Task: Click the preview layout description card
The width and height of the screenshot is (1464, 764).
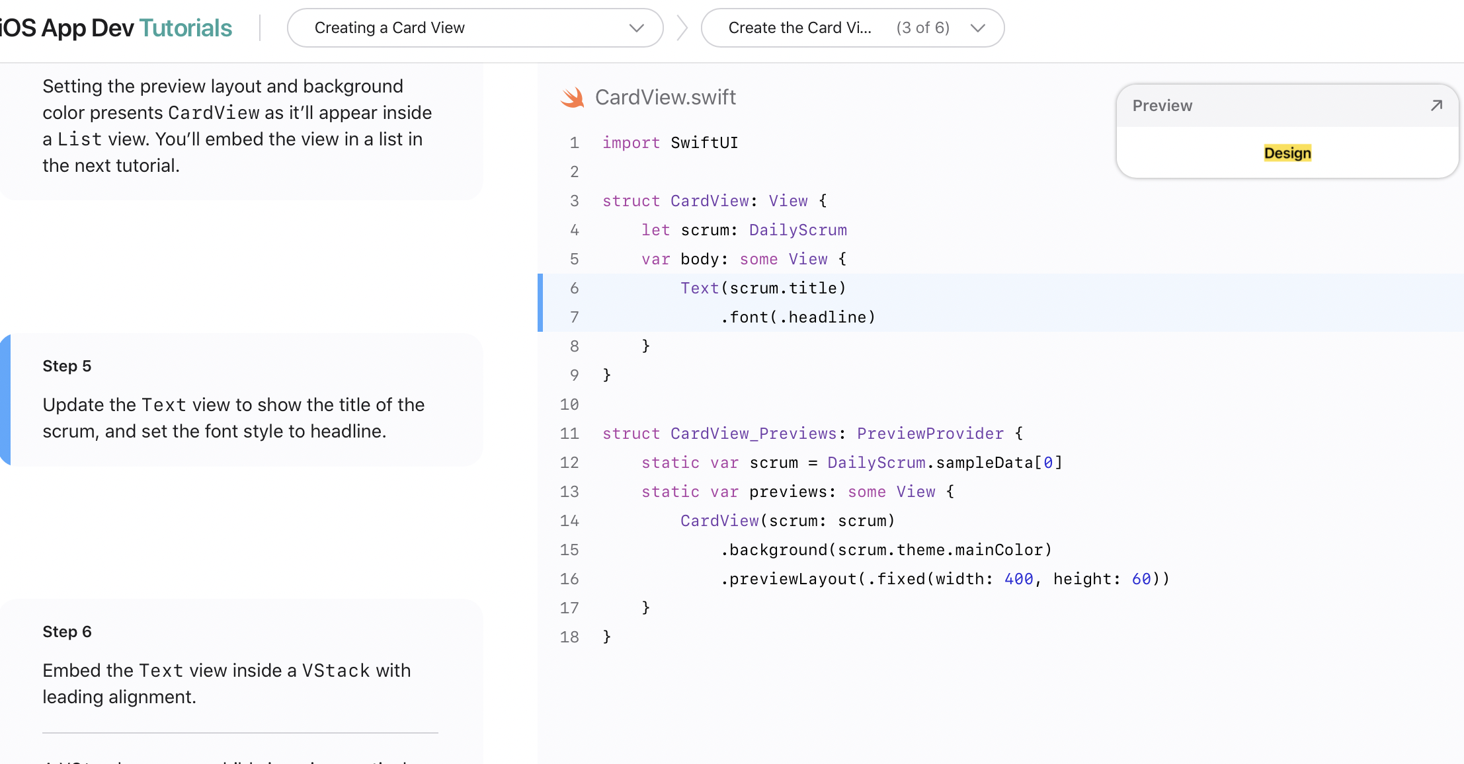Action: pyautogui.click(x=242, y=126)
